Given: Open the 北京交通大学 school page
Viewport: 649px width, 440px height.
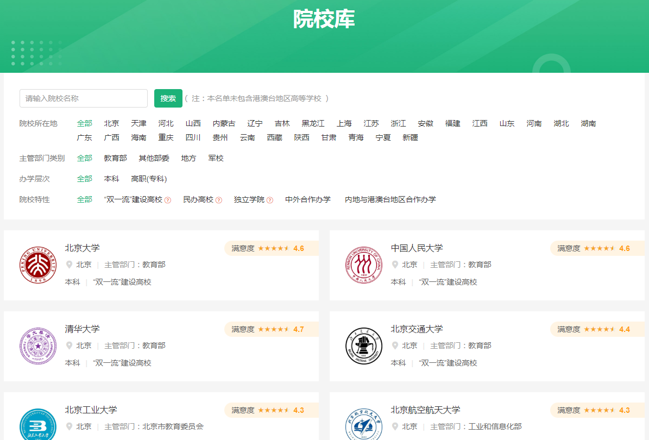Looking at the screenshot, I should point(417,329).
